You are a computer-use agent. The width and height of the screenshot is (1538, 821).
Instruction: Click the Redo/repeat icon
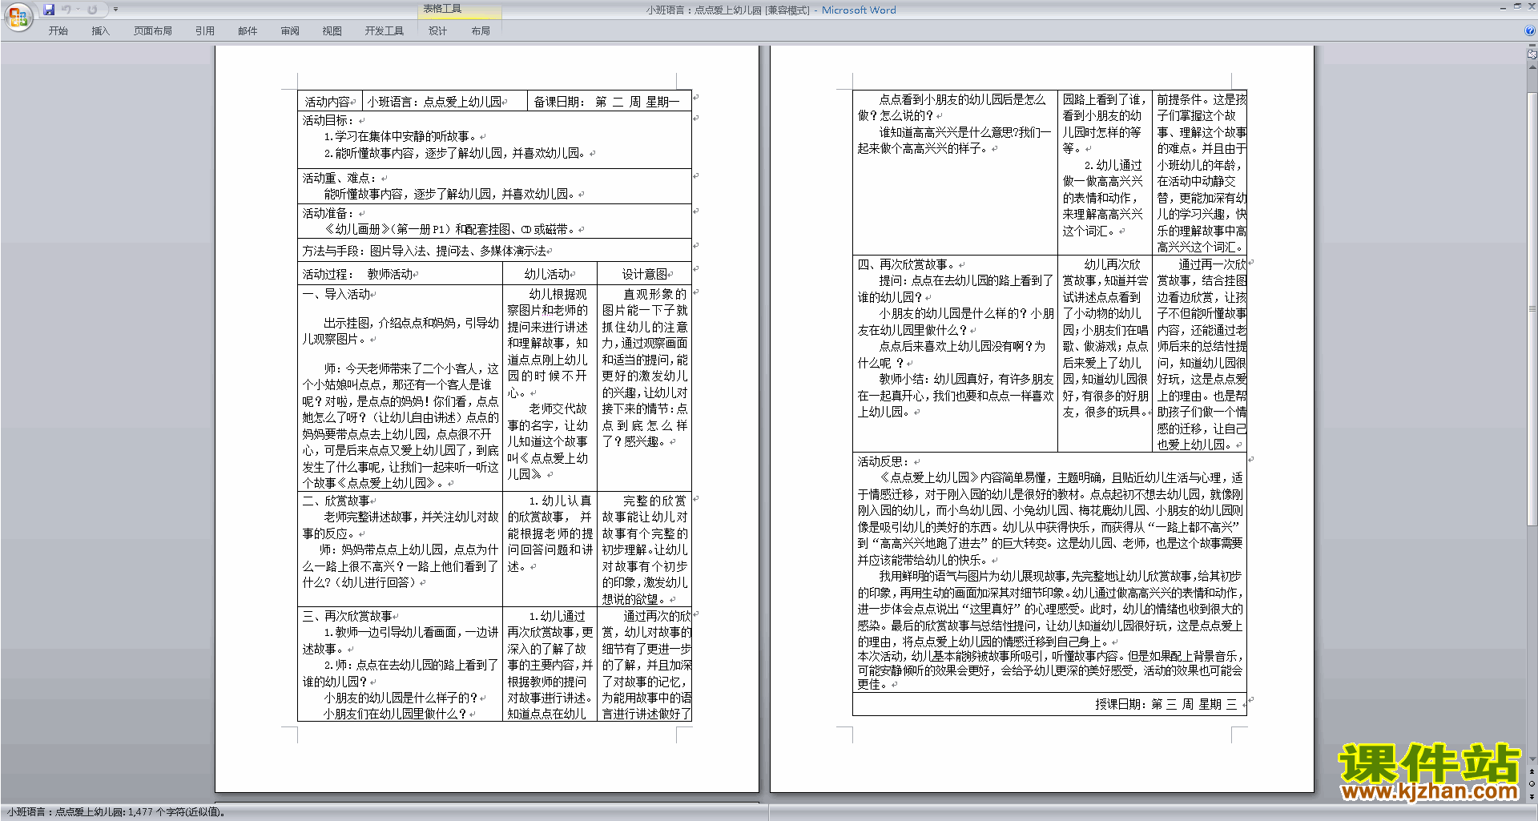click(92, 10)
